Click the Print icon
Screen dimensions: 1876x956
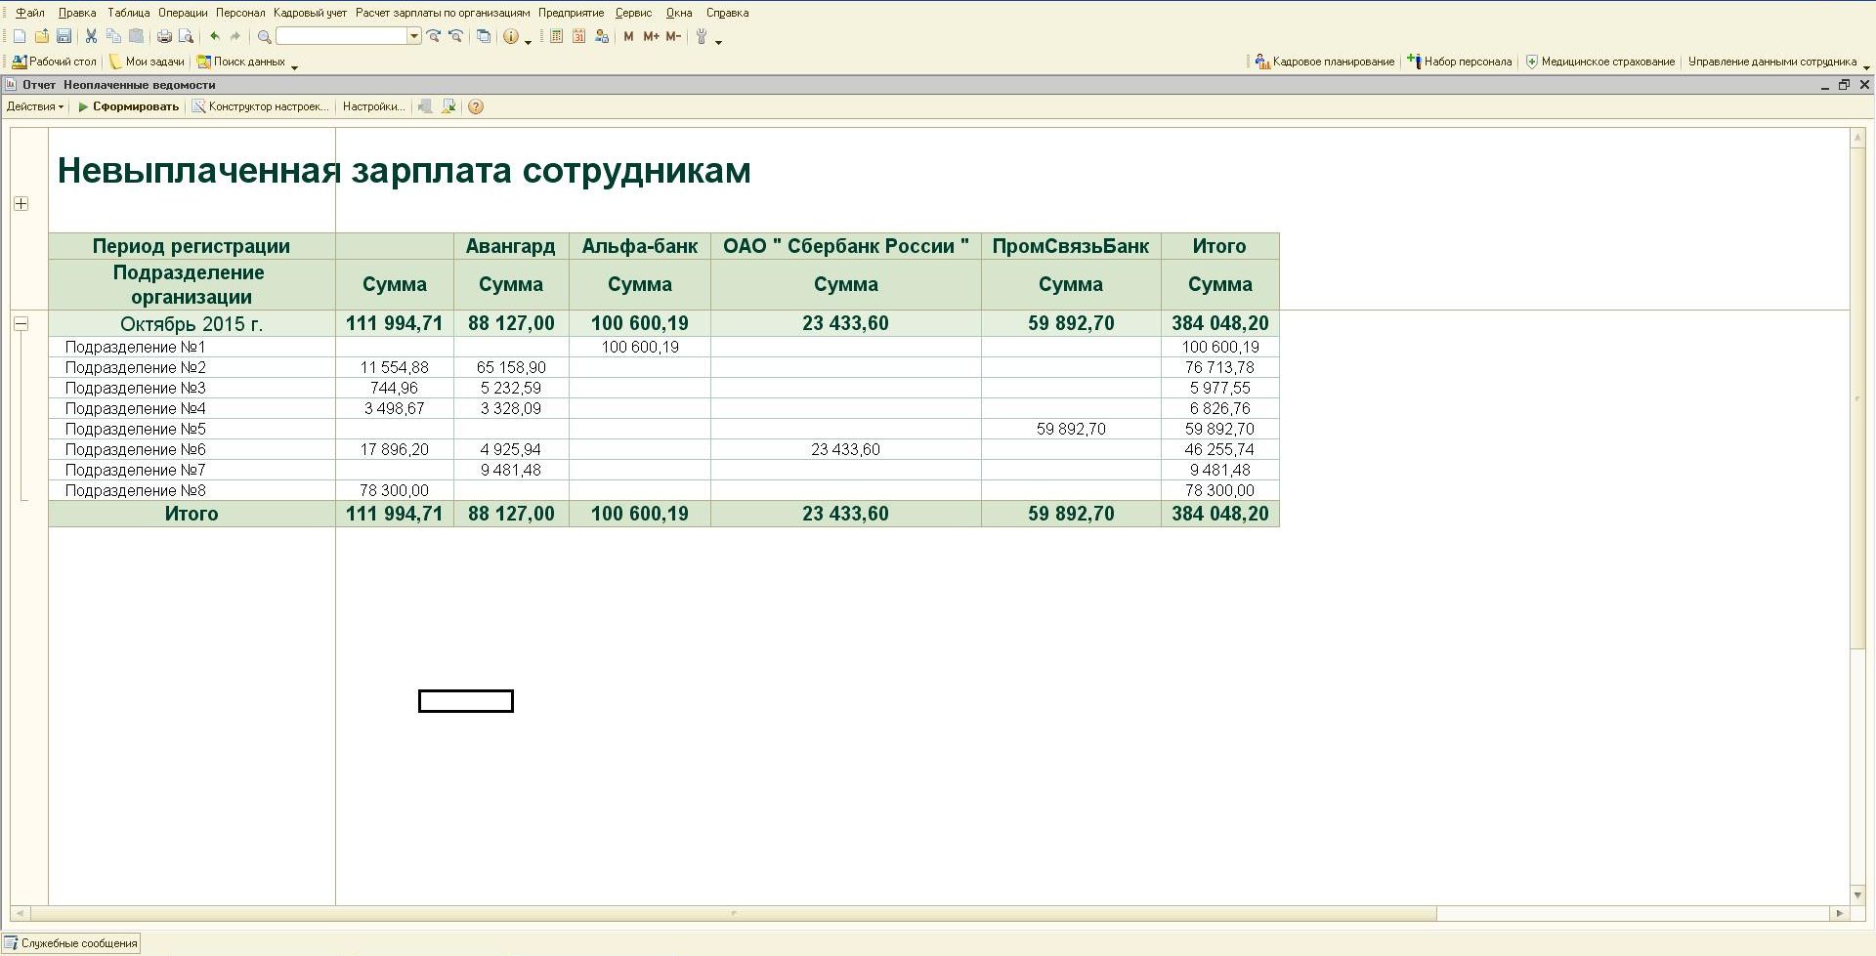point(164,37)
